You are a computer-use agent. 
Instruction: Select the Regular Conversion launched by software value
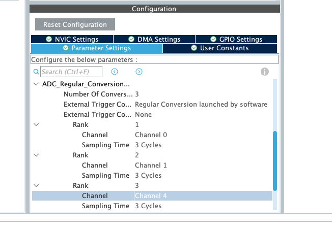(201, 105)
